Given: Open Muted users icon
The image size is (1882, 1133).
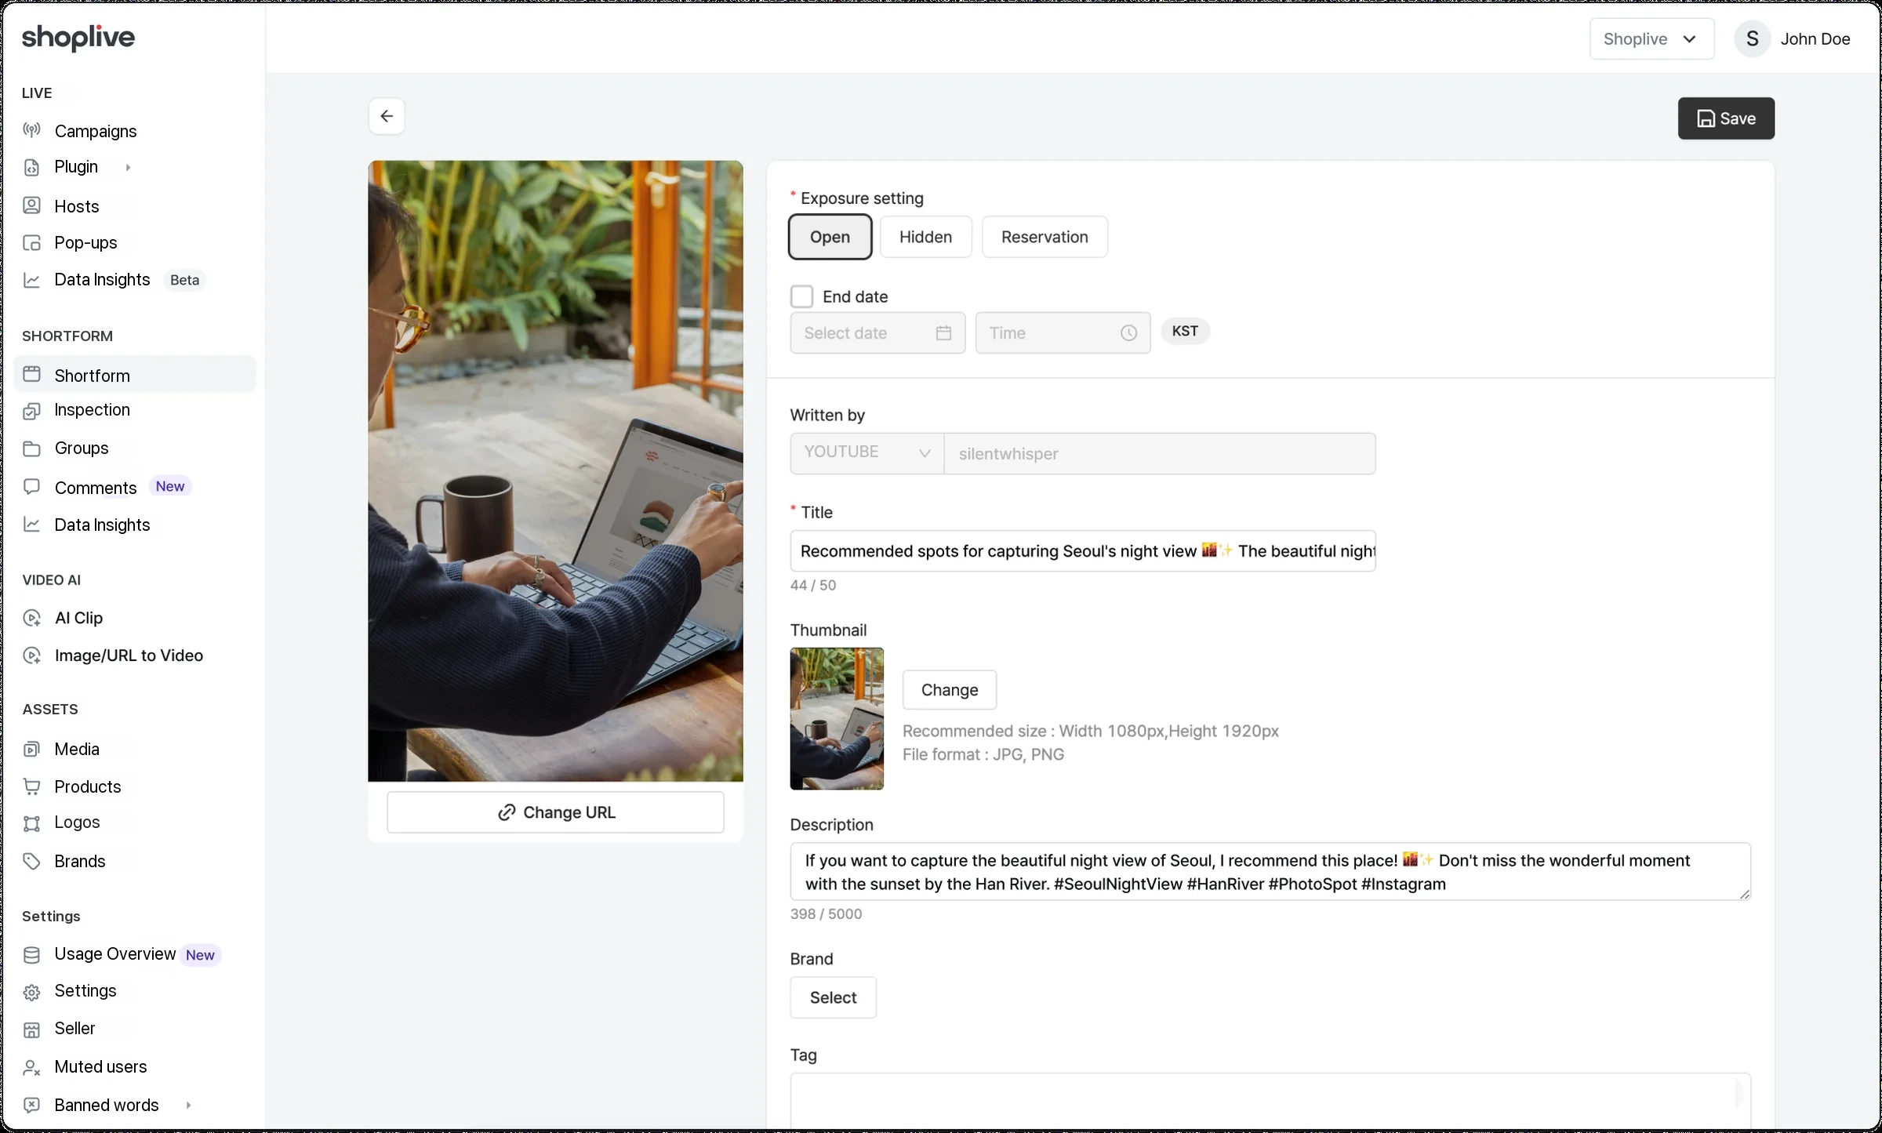Looking at the screenshot, I should [x=31, y=1067].
